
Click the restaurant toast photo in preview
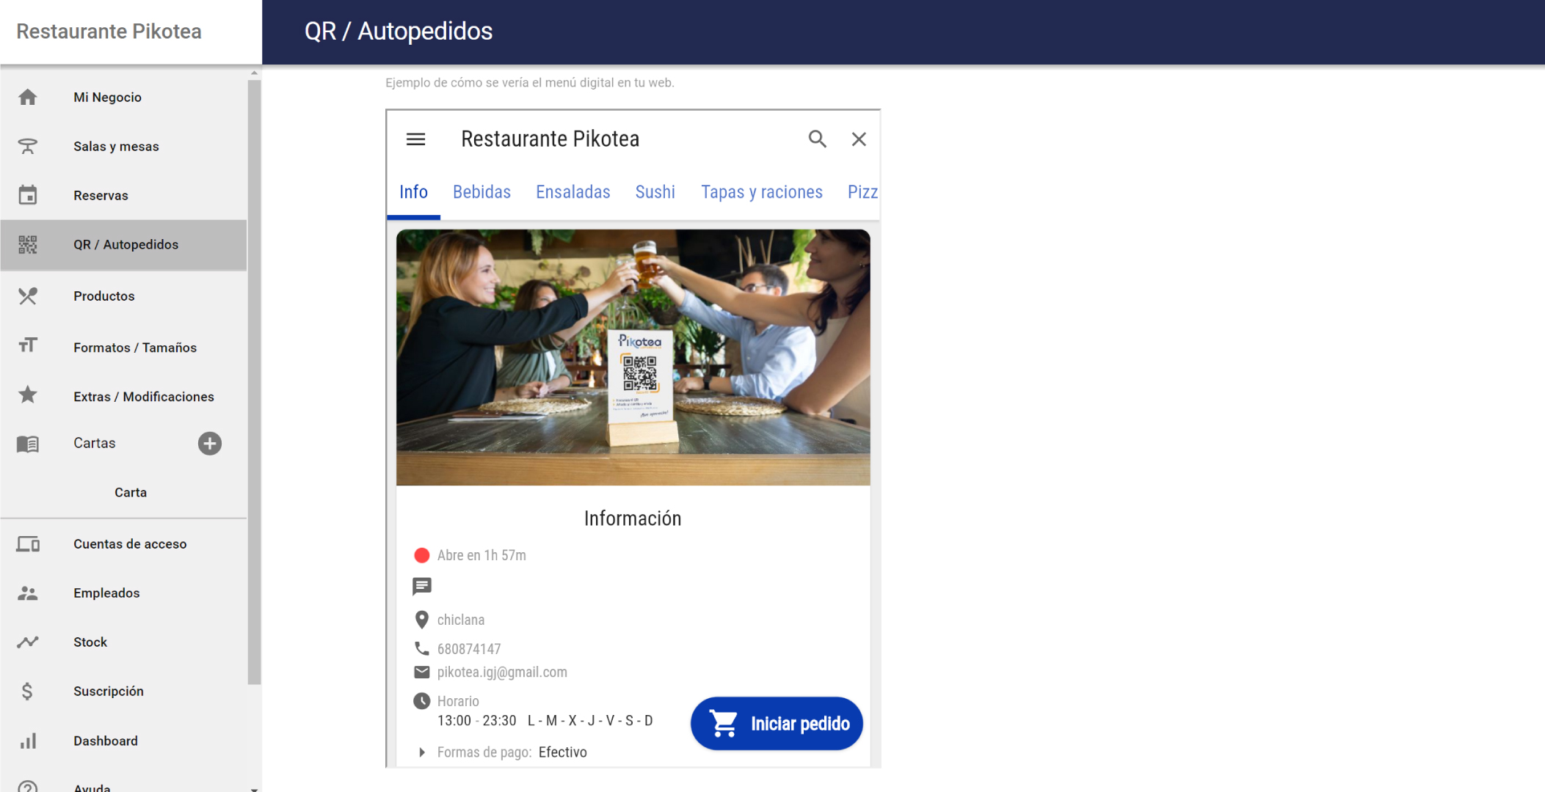633,357
